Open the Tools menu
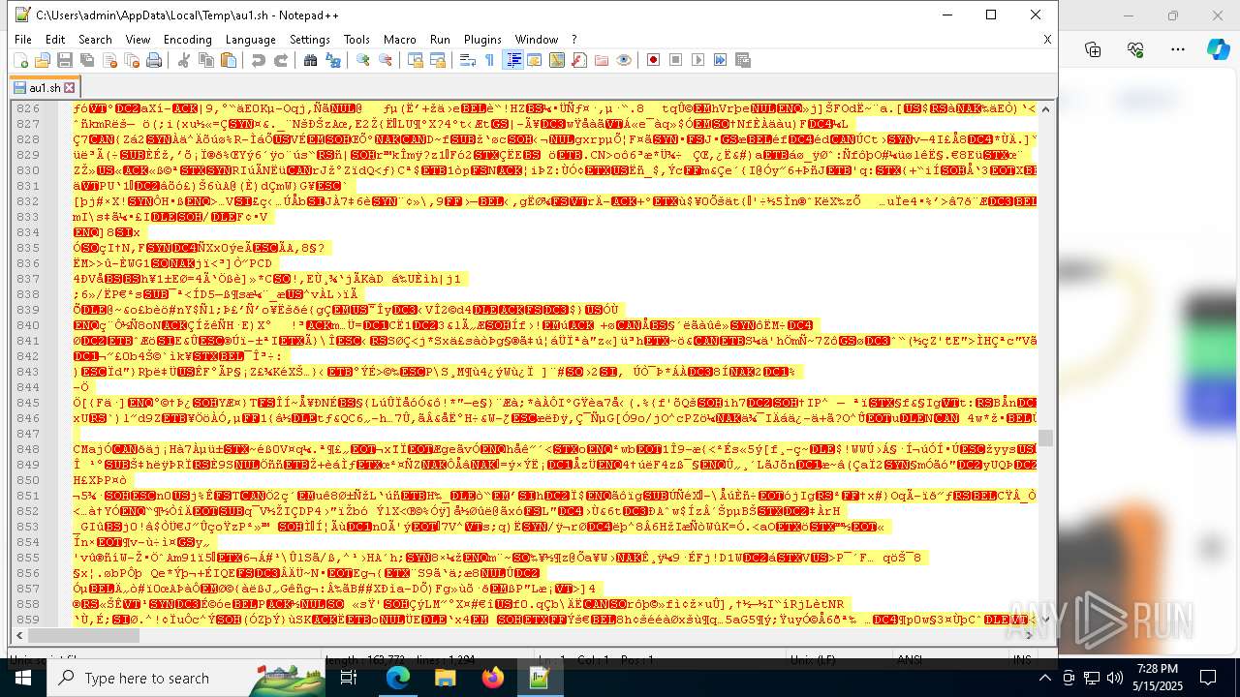The height and width of the screenshot is (697, 1240). point(356,40)
